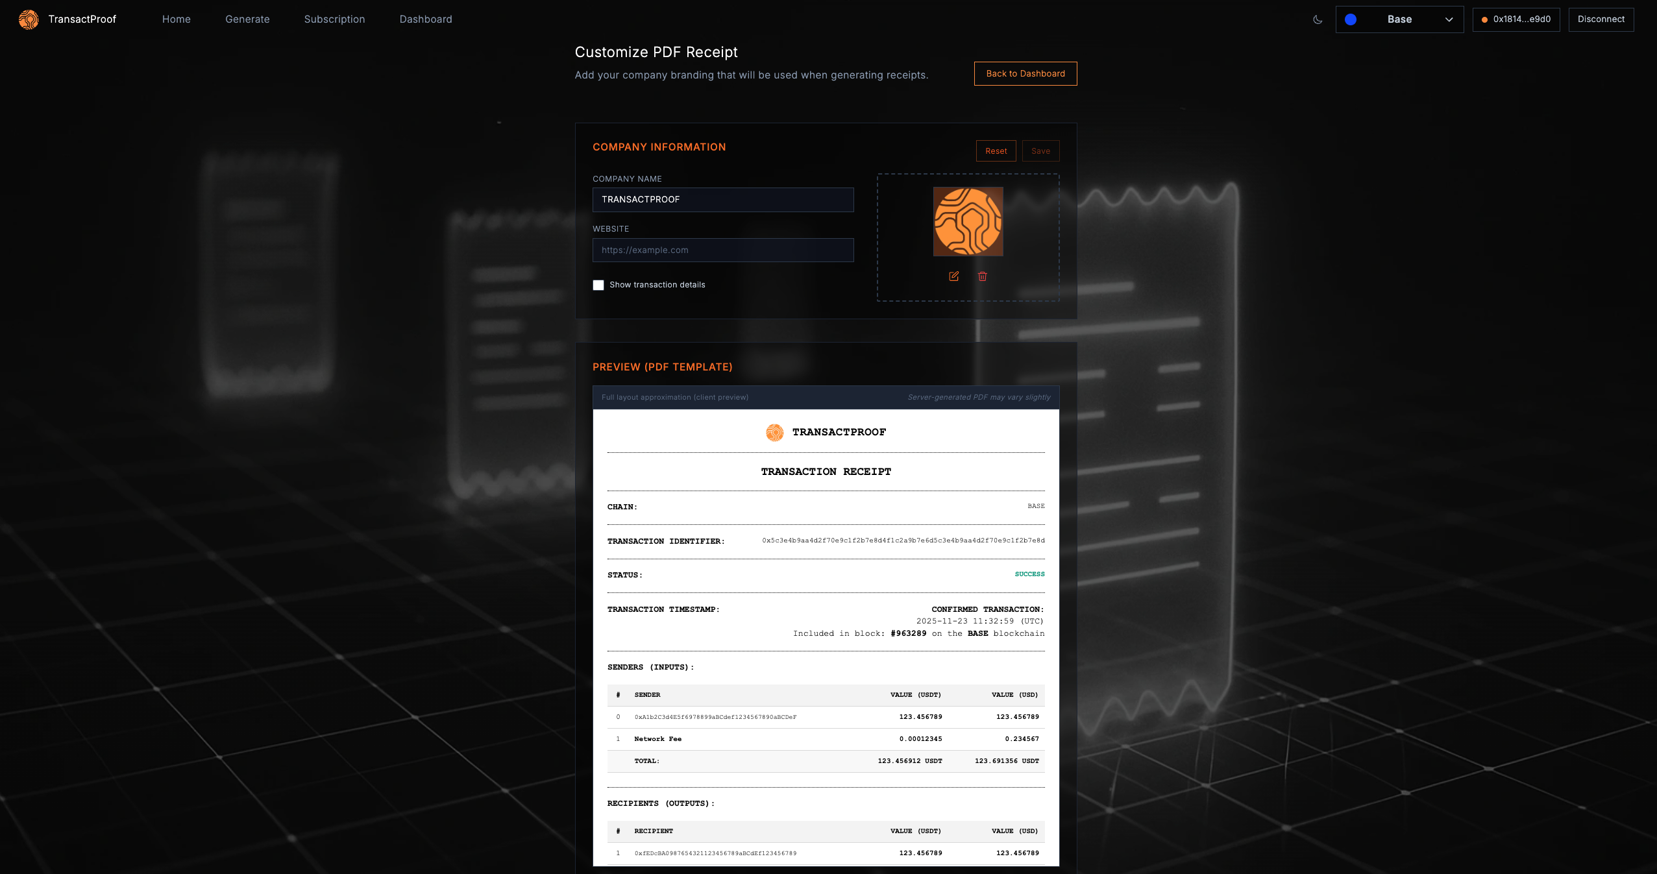Click Back to Dashboard button
The image size is (1657, 874).
(1025, 73)
